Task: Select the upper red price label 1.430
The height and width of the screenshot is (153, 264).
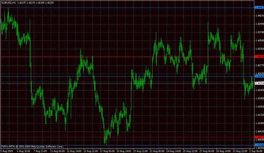Action: coord(259,56)
